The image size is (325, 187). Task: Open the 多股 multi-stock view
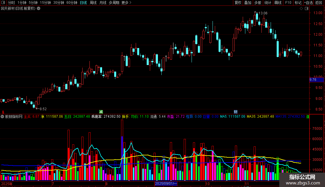coord(258,3)
